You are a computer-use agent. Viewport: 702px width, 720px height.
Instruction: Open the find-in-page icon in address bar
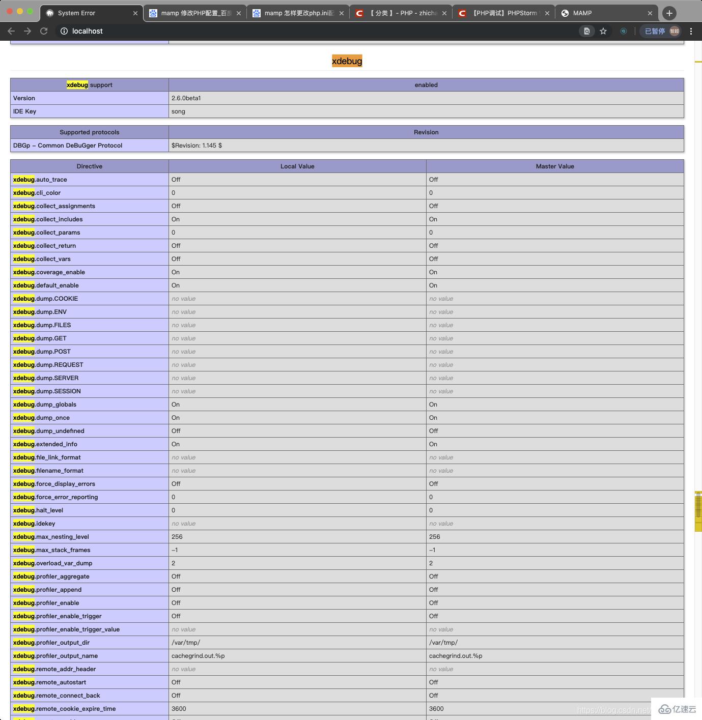coord(587,31)
